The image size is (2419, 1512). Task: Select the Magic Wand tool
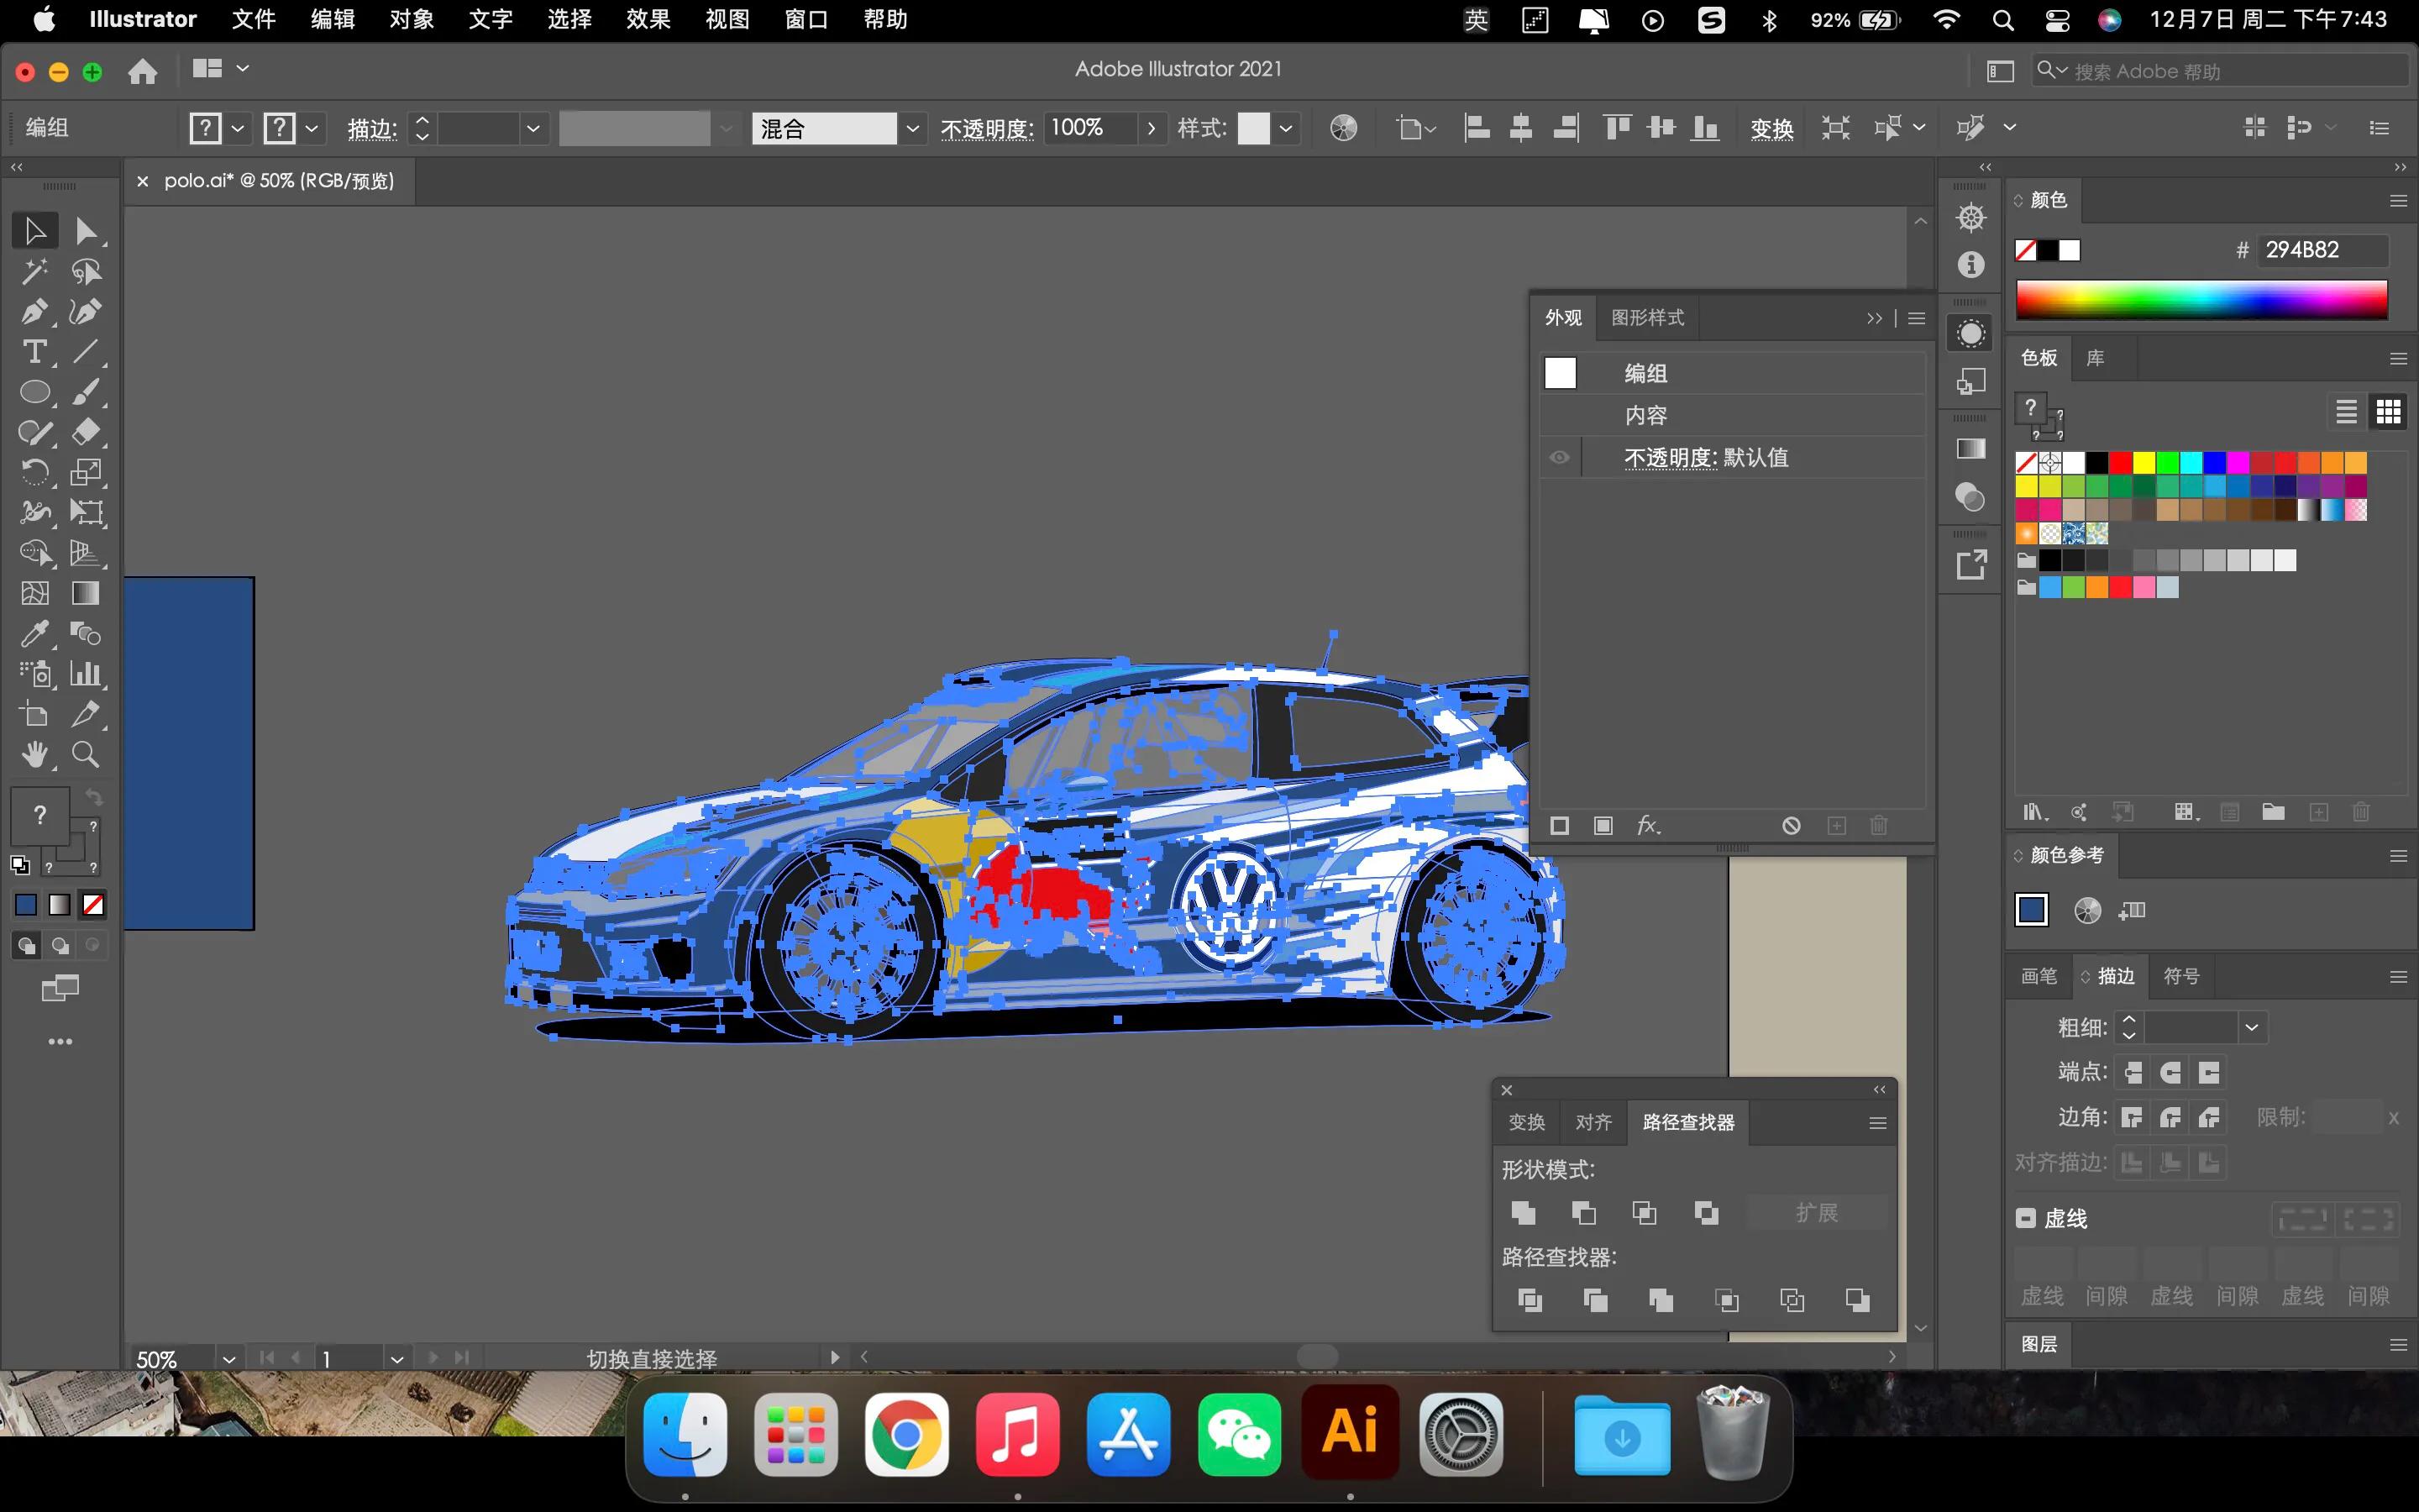pos(35,271)
